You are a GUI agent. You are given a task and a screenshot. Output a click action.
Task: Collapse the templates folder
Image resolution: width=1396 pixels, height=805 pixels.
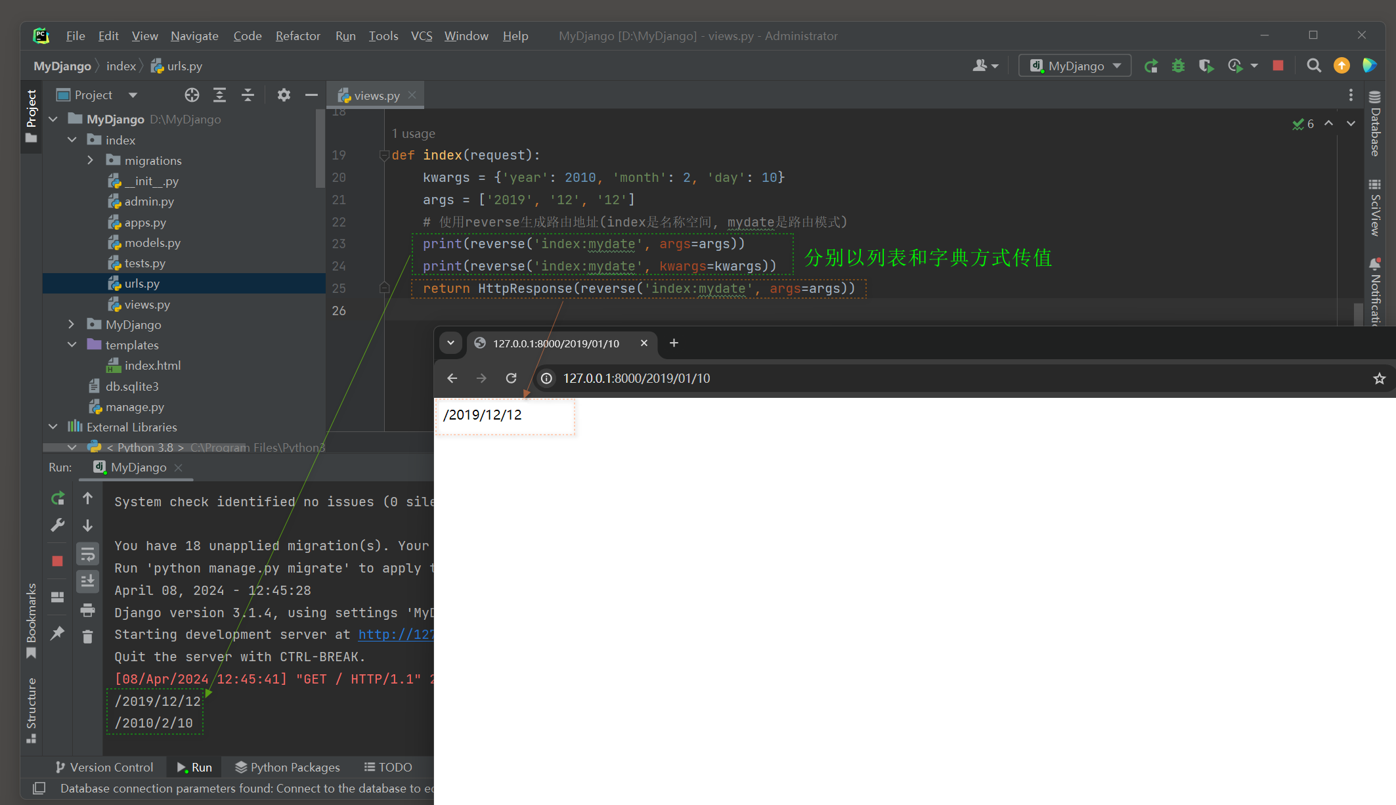(72, 345)
